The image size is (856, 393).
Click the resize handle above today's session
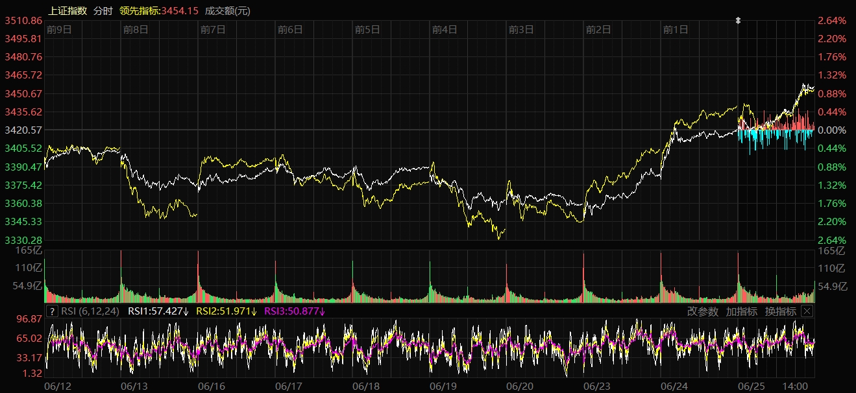coord(738,21)
